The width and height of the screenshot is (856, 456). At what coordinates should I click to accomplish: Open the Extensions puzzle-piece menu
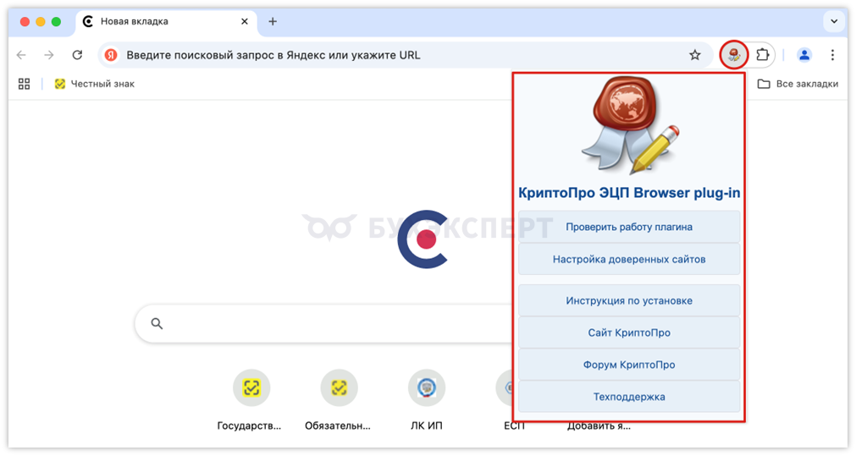[762, 54]
